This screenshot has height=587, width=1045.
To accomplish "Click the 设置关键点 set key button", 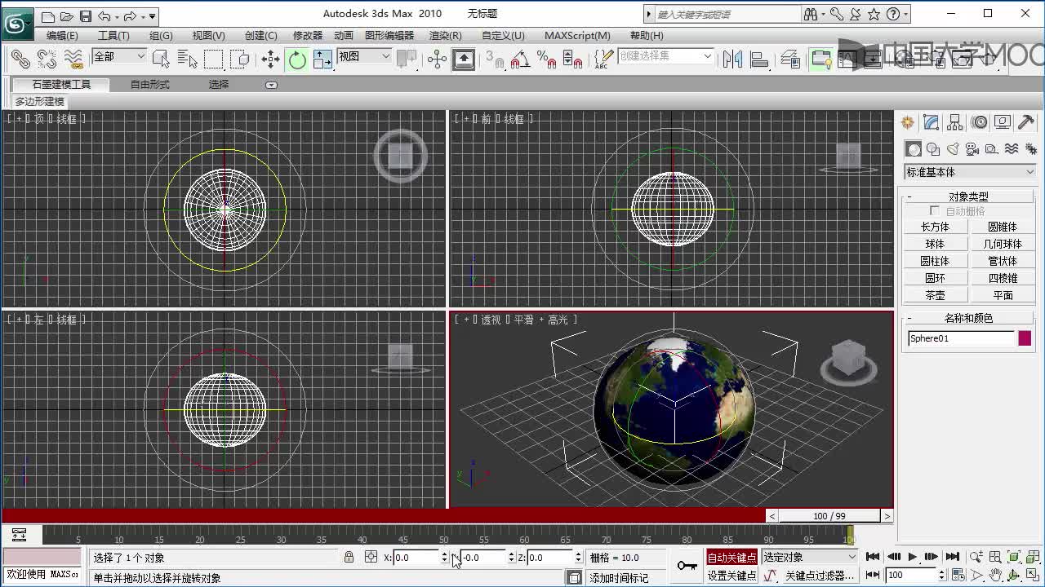I will 732,576.
